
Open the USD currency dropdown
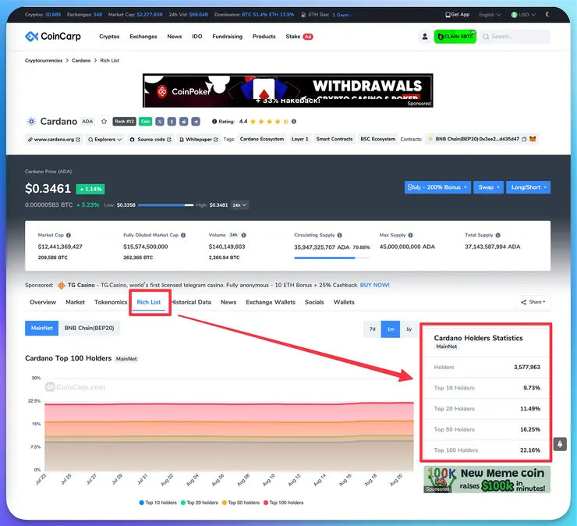click(x=523, y=15)
